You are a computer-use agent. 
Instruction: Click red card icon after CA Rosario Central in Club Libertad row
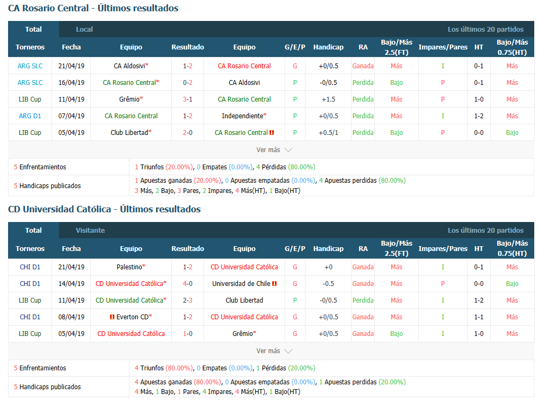pos(272,133)
